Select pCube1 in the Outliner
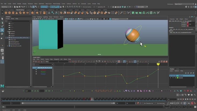Image resolution: width=197 pixels, height=111 pixels. (13, 36)
